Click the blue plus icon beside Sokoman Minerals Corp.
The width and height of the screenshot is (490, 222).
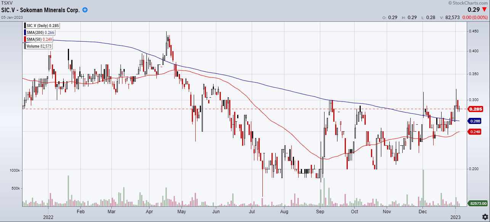point(85,10)
